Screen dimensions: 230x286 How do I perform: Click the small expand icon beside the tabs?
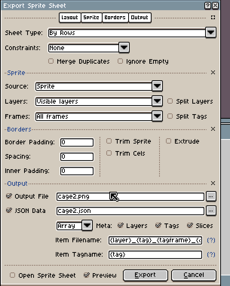point(213,17)
